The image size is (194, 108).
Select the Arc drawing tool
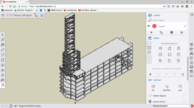click(3, 55)
